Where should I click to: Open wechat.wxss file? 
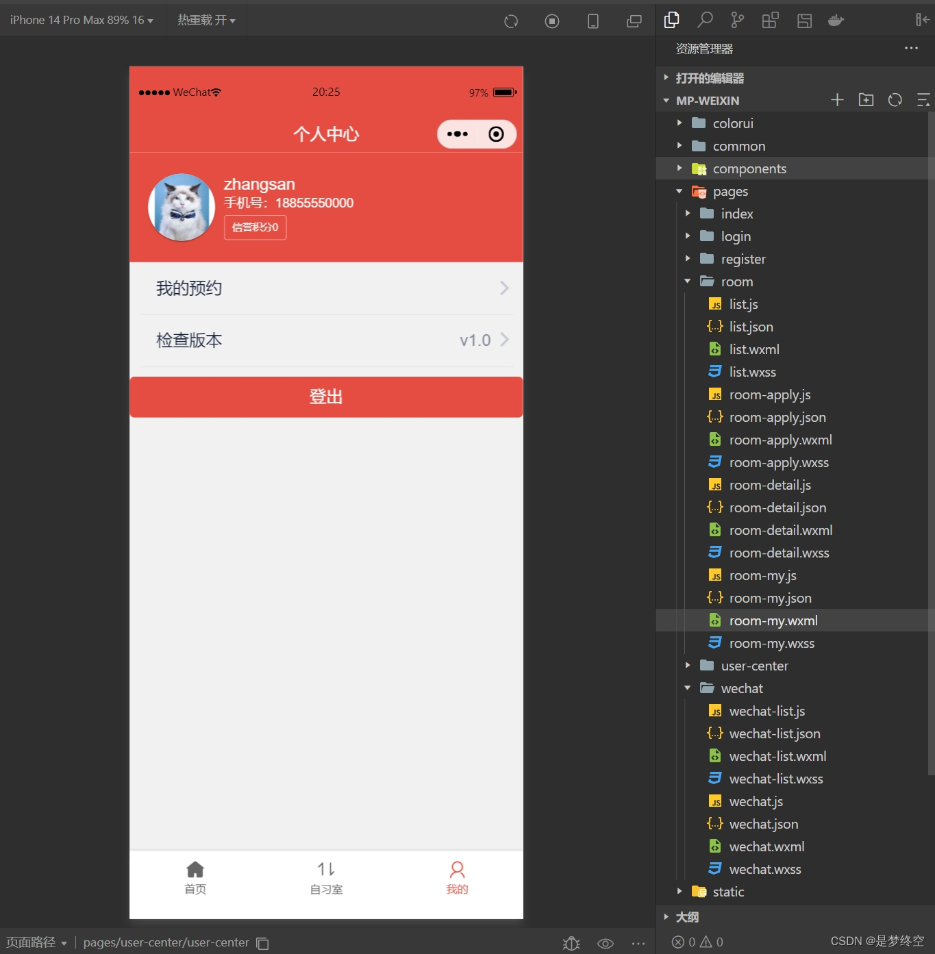[x=765, y=869]
